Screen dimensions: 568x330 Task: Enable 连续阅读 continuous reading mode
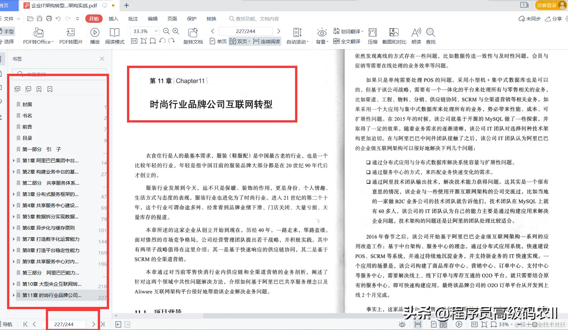(x=267, y=41)
